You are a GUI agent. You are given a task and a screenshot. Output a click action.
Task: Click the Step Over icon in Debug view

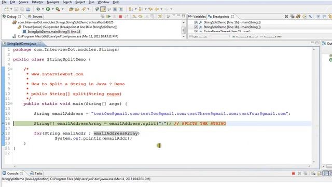[x=140, y=16]
